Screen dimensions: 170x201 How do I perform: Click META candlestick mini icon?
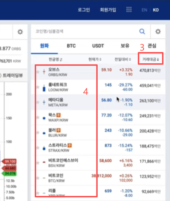[44, 102]
